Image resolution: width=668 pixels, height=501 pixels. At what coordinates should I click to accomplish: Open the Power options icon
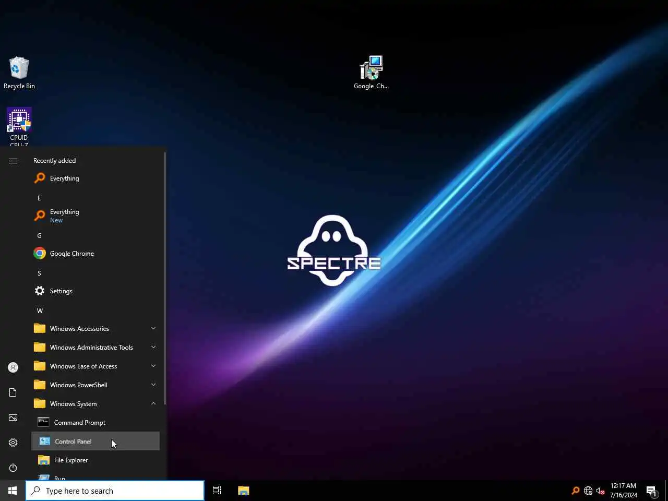[13, 468]
